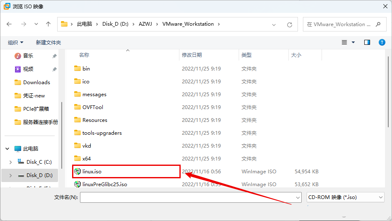Select the bin folder
The width and height of the screenshot is (392, 221).
pos(86,68)
